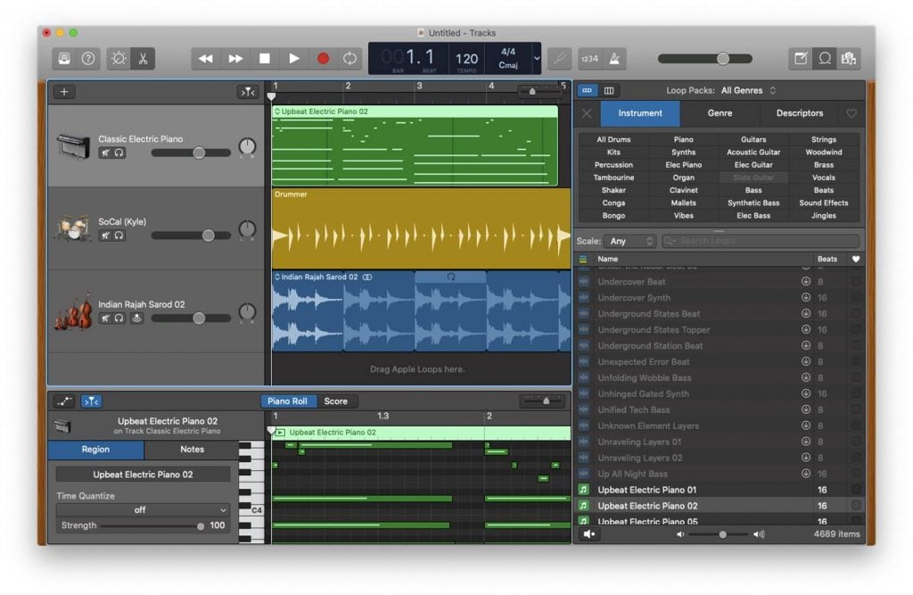The image size is (913, 595).
Task: Show the Smart Controls
Action: [119, 58]
